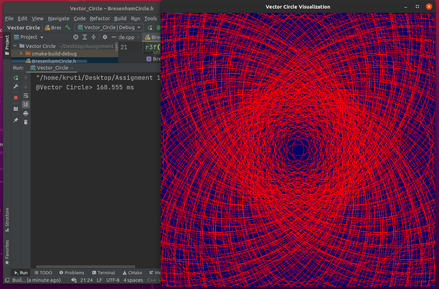Toggle the Favorites side tool window button
The height and width of the screenshot is (289, 439).
7,252
